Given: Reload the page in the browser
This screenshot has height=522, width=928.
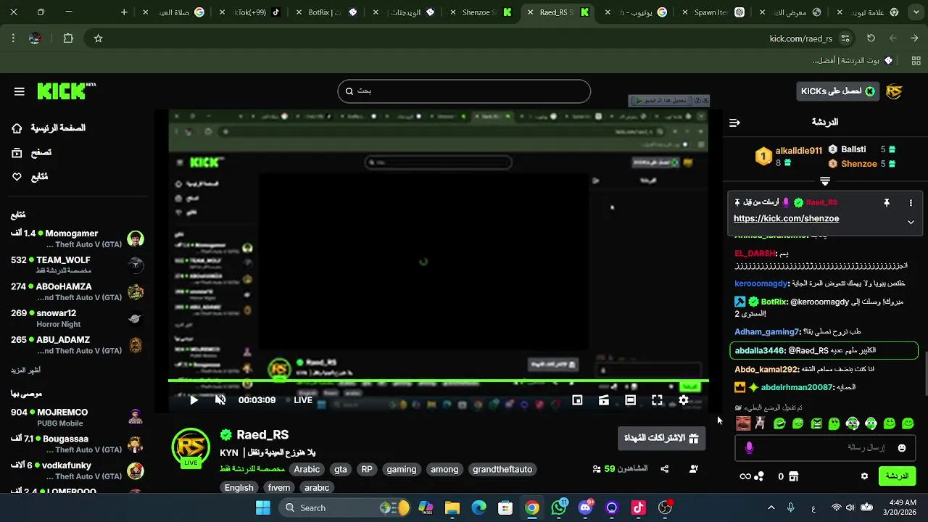Looking at the screenshot, I should (x=871, y=38).
